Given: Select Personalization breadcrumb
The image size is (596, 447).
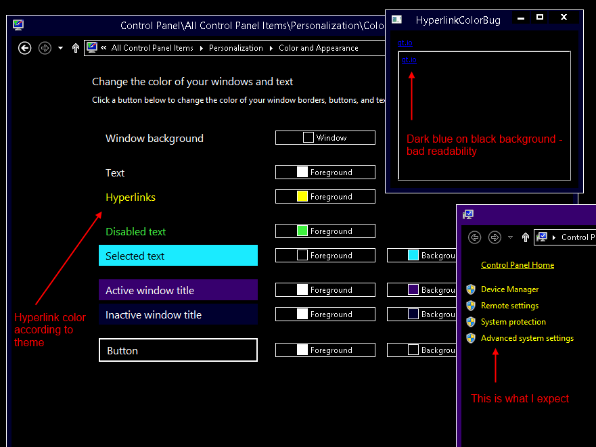Looking at the screenshot, I should (235, 48).
